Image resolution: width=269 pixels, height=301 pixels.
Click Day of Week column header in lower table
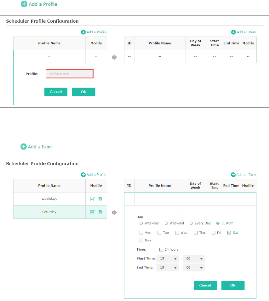click(x=195, y=186)
